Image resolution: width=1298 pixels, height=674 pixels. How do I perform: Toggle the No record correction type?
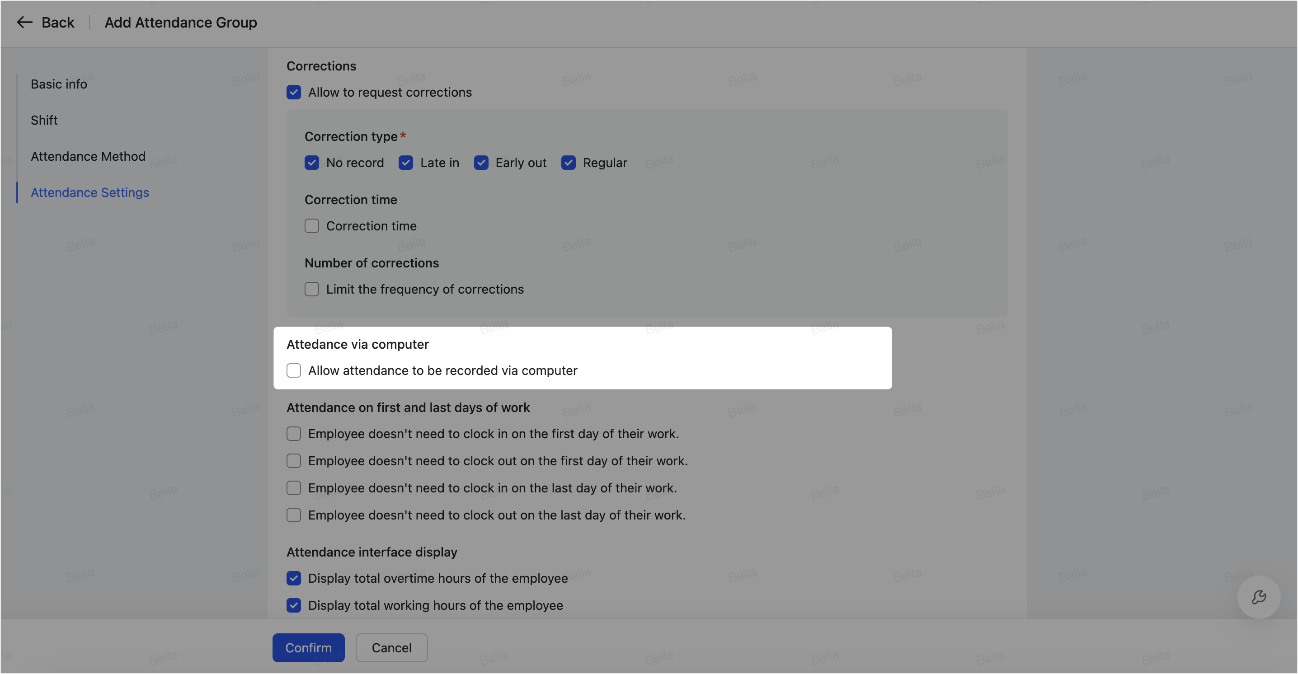tap(311, 163)
